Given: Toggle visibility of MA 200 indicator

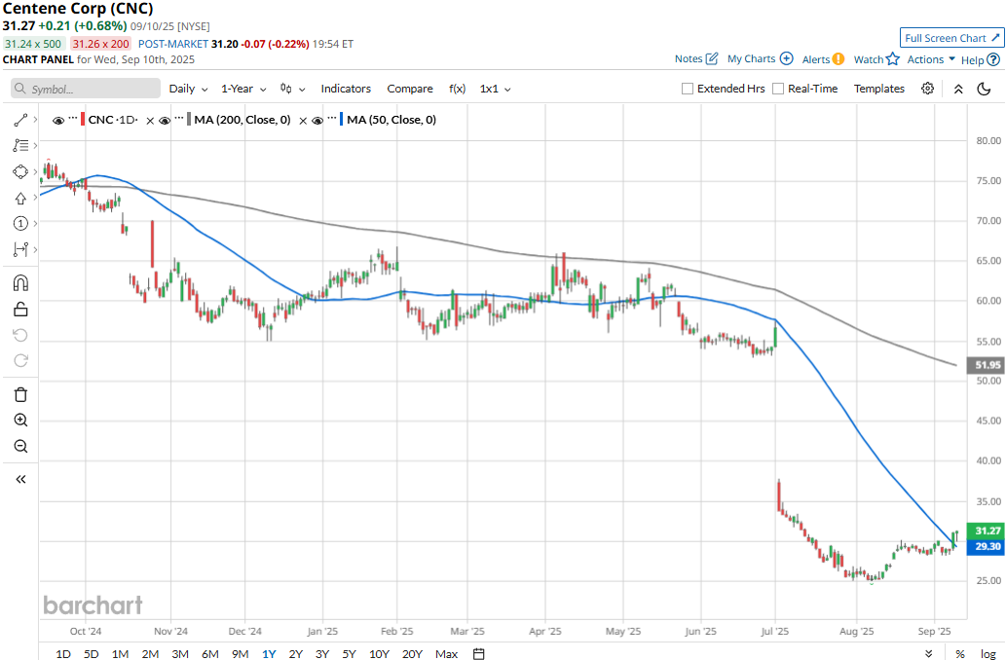Looking at the screenshot, I should click(165, 121).
